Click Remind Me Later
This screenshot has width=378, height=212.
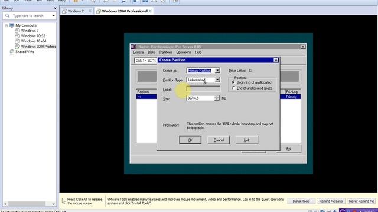point(331,201)
